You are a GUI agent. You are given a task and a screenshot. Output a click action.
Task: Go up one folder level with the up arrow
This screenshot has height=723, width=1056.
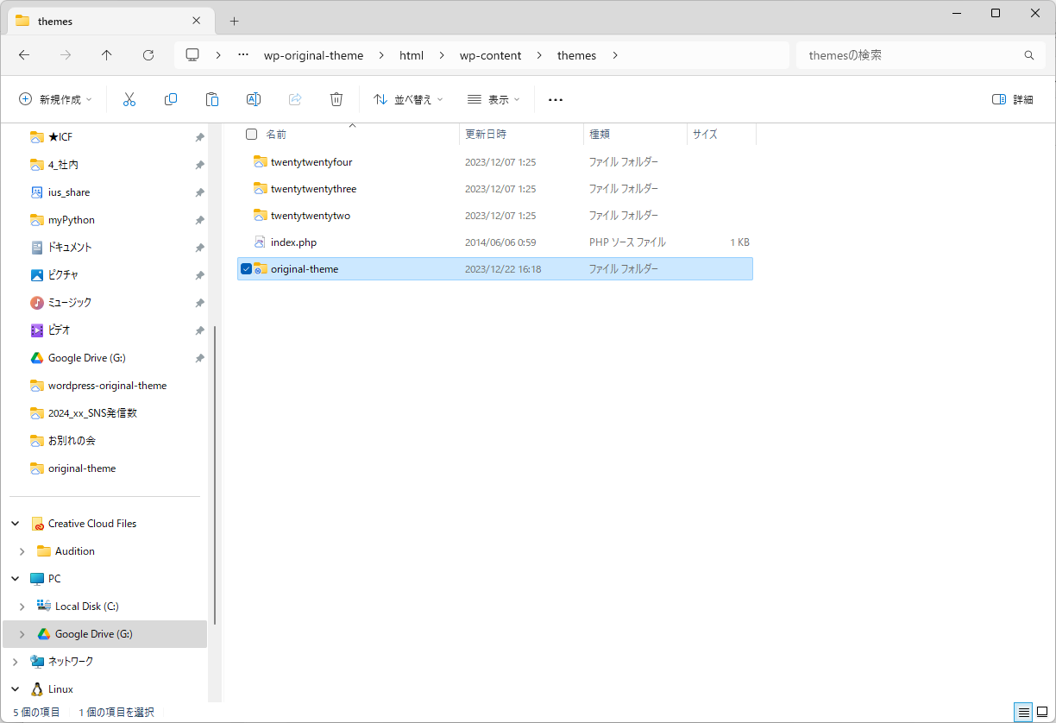107,55
